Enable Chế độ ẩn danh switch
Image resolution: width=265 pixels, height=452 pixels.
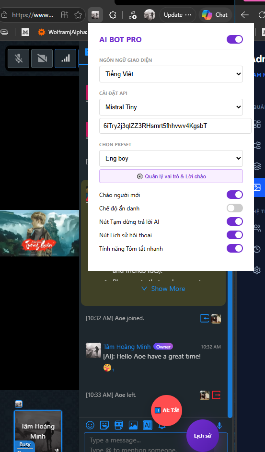[x=235, y=208]
